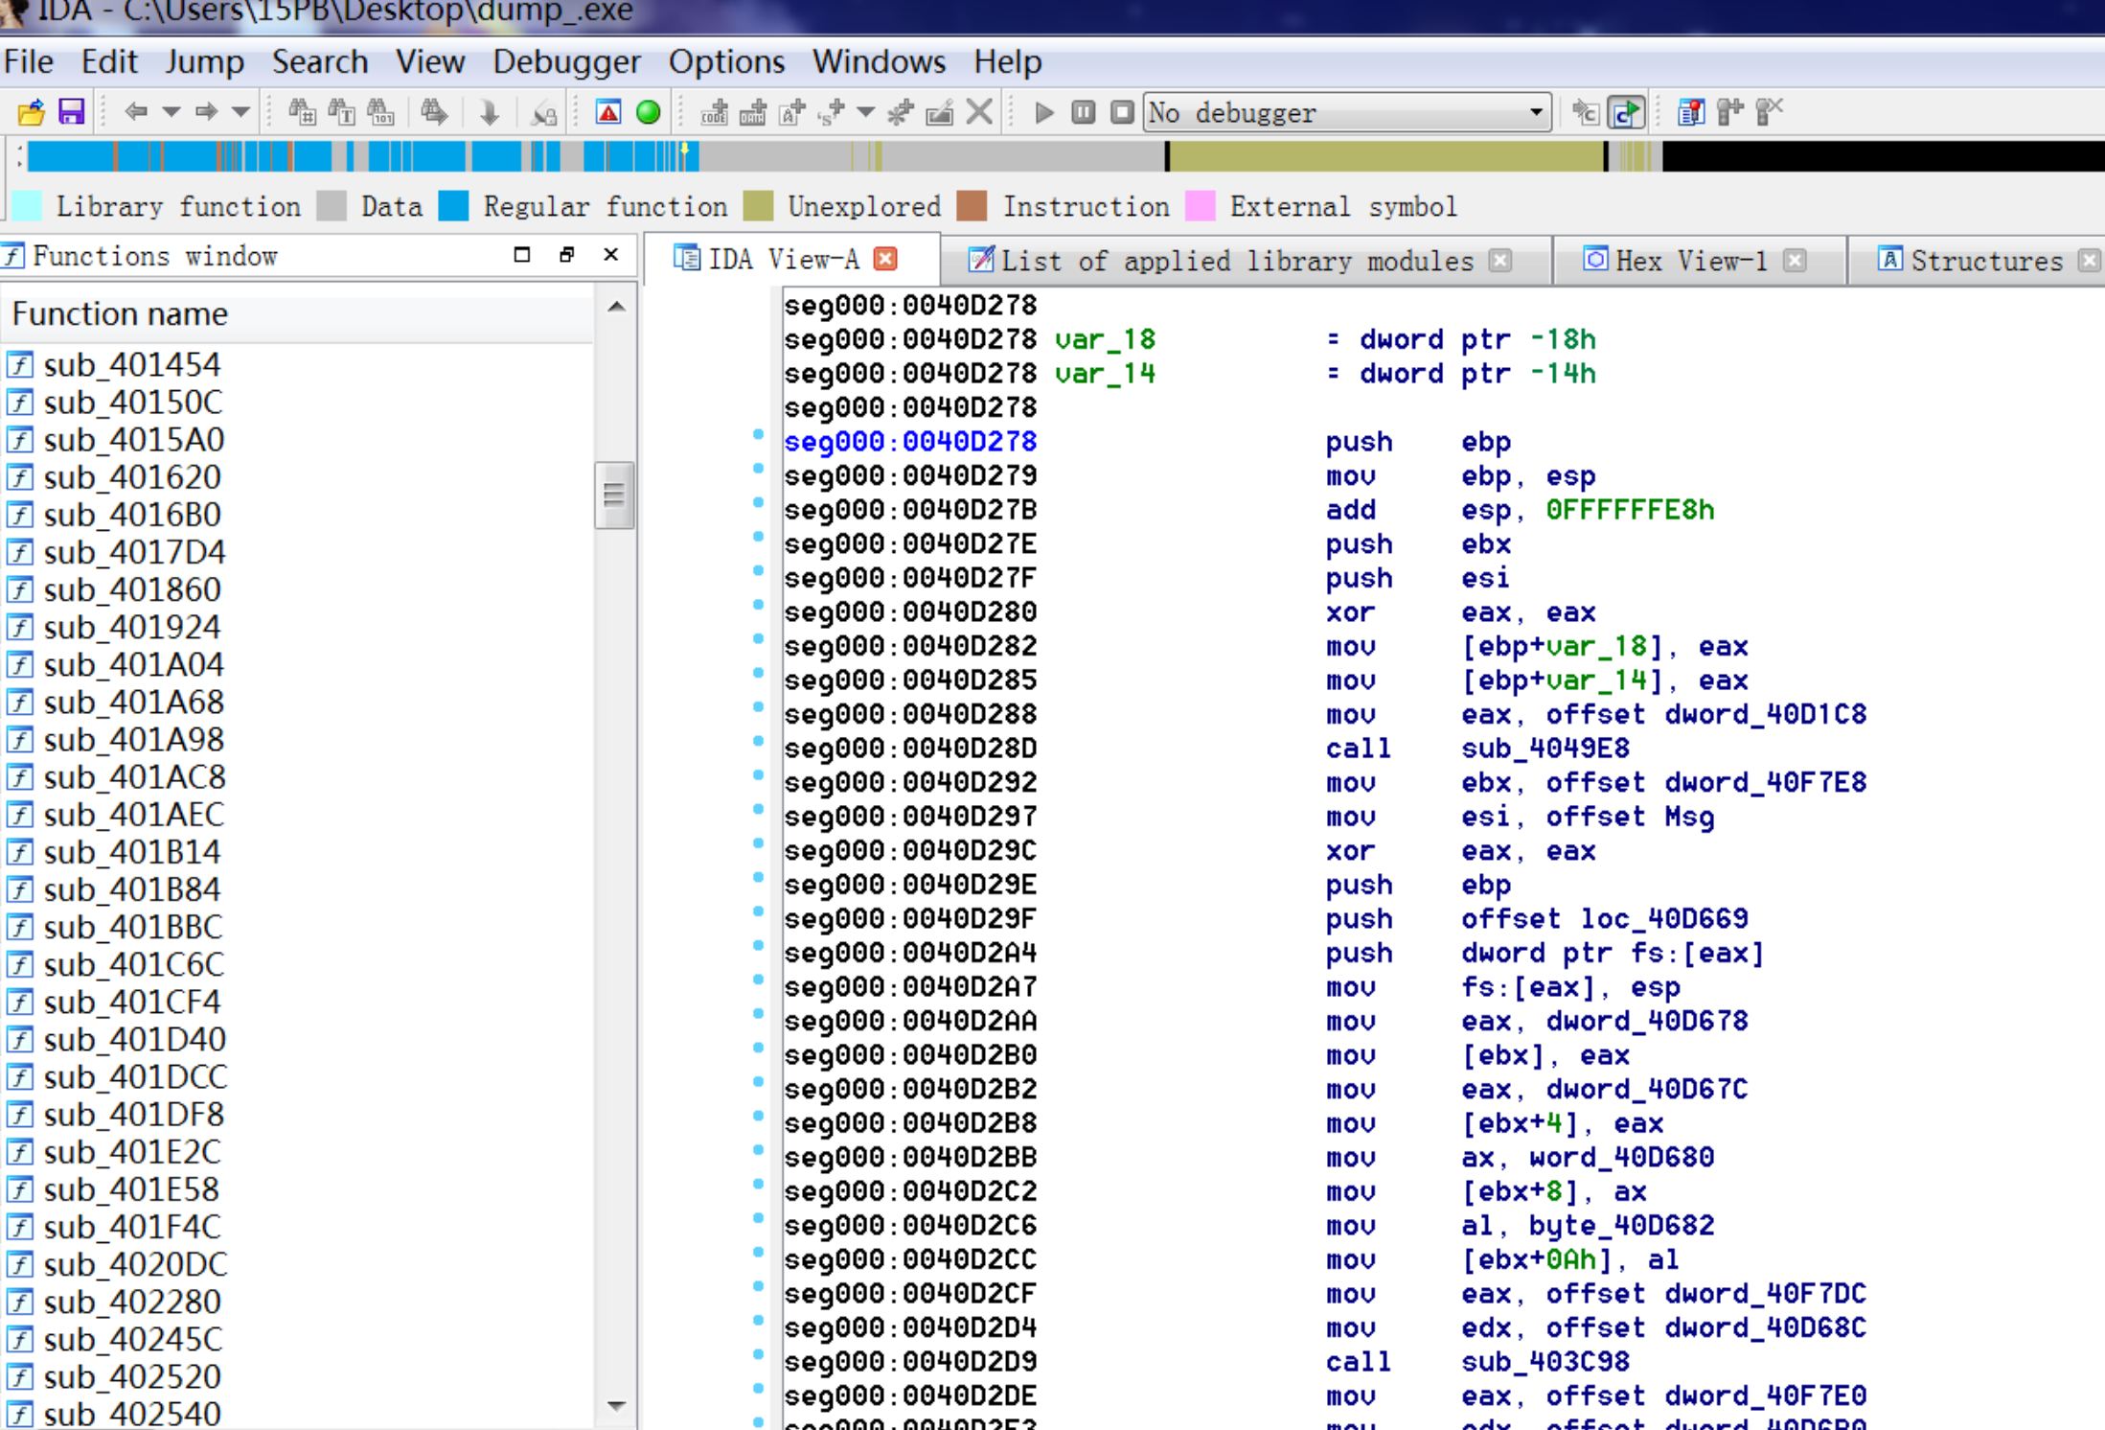Switch to the Hex View-1 tab
2105x1430 pixels.
pyautogui.click(x=1689, y=261)
